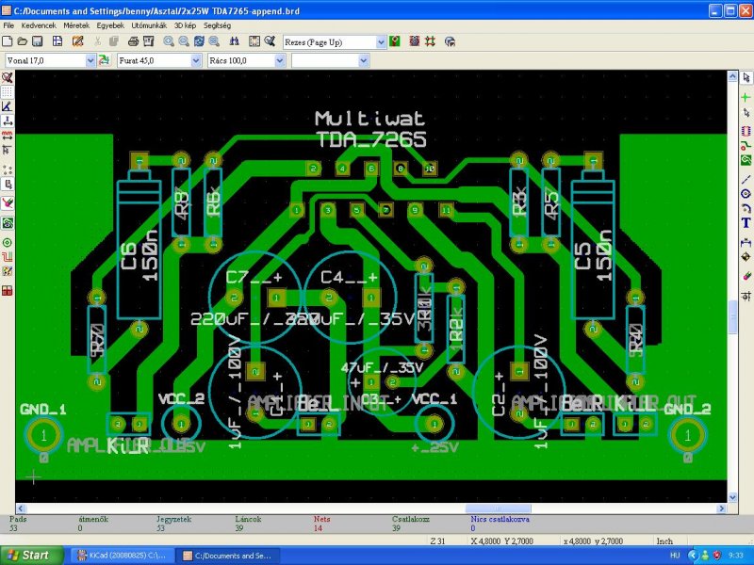Toggle showing filled zone areas
The height and width of the screenshot is (565, 754).
(x=8, y=223)
